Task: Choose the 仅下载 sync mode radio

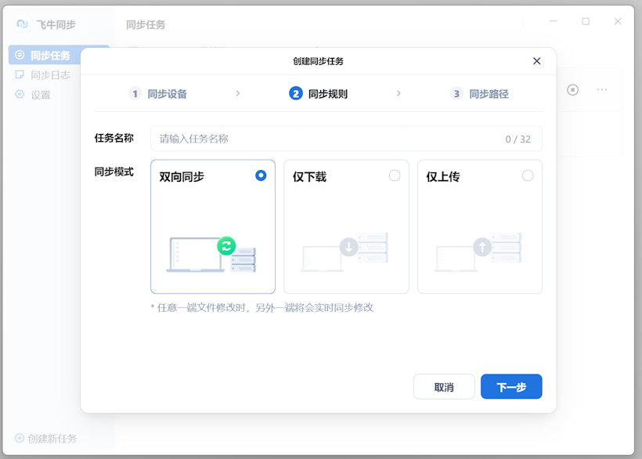Action: 394,176
